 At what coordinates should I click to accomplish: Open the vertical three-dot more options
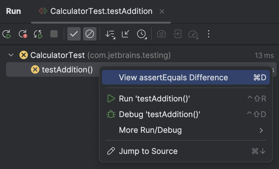pos(208,34)
